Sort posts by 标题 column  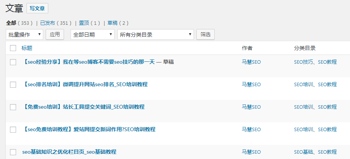(x=27, y=48)
